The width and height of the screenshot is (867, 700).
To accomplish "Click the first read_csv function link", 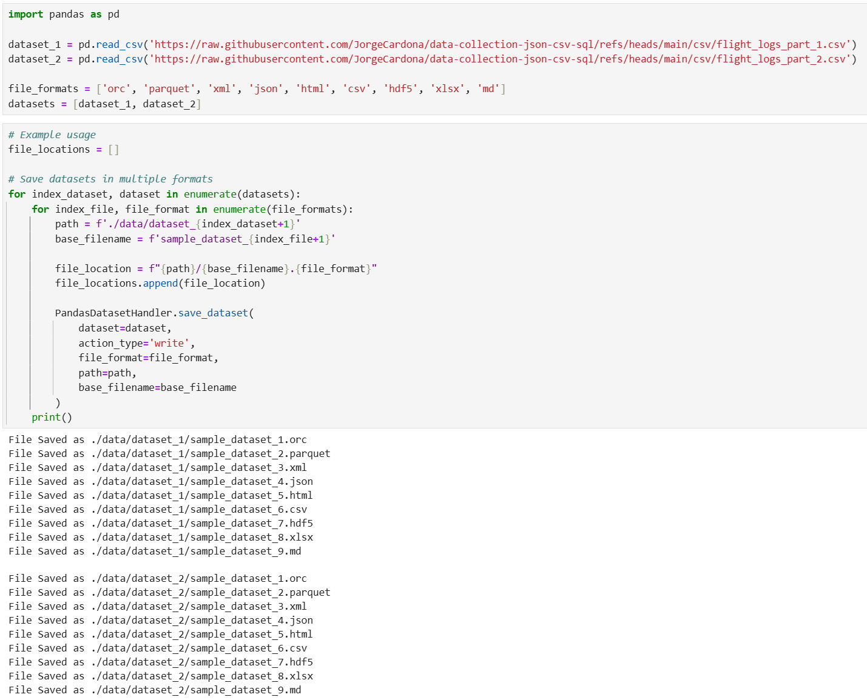I will click(119, 44).
